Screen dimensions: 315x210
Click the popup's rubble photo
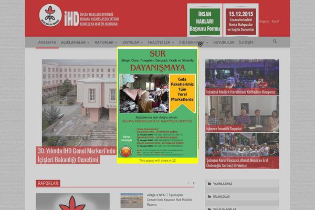[x=144, y=93]
